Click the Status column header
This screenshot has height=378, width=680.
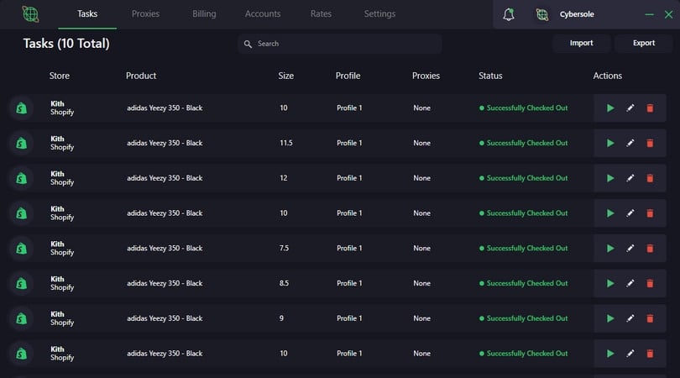coord(490,76)
